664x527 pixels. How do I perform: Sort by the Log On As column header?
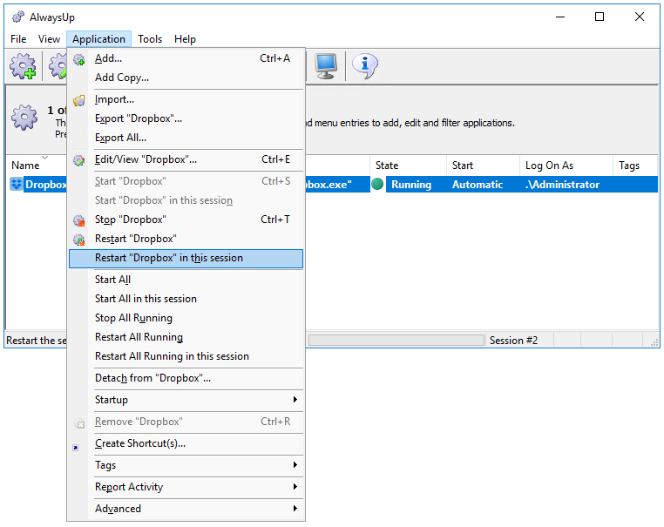click(x=549, y=166)
